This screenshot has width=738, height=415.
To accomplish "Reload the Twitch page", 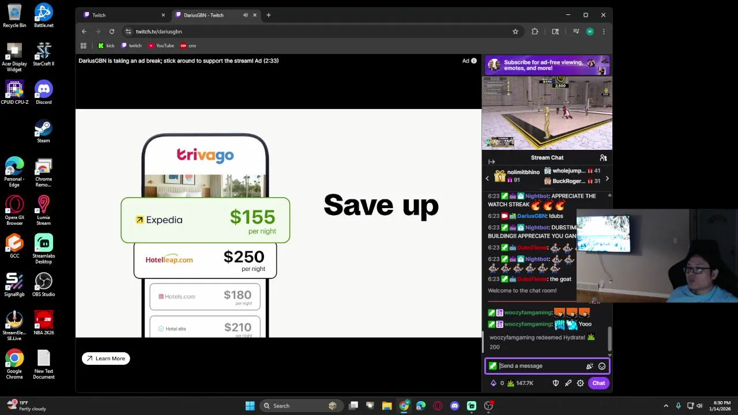I will click(112, 32).
